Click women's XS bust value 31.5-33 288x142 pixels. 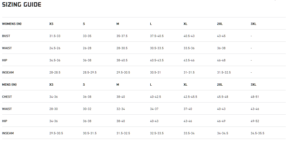click(x=55, y=36)
